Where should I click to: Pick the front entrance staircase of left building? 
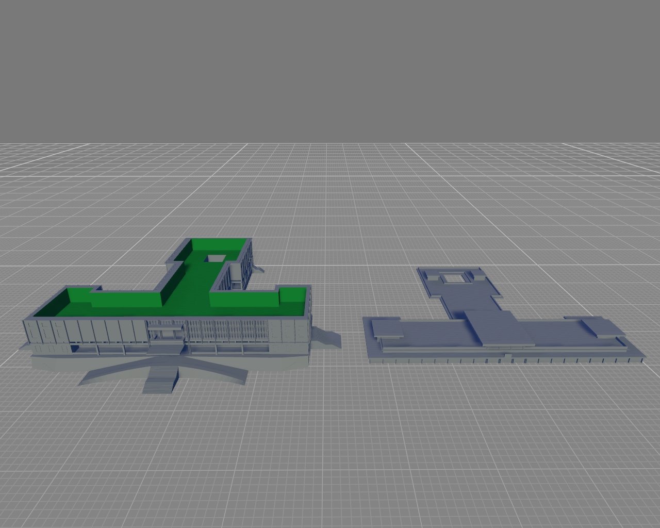tap(160, 379)
